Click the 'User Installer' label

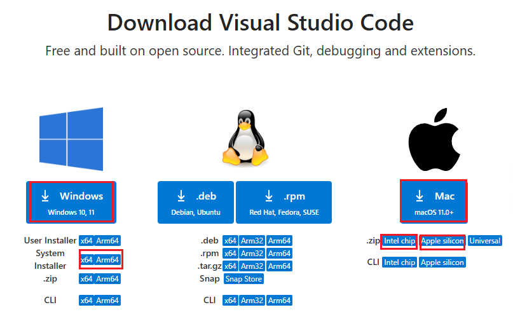pos(50,240)
